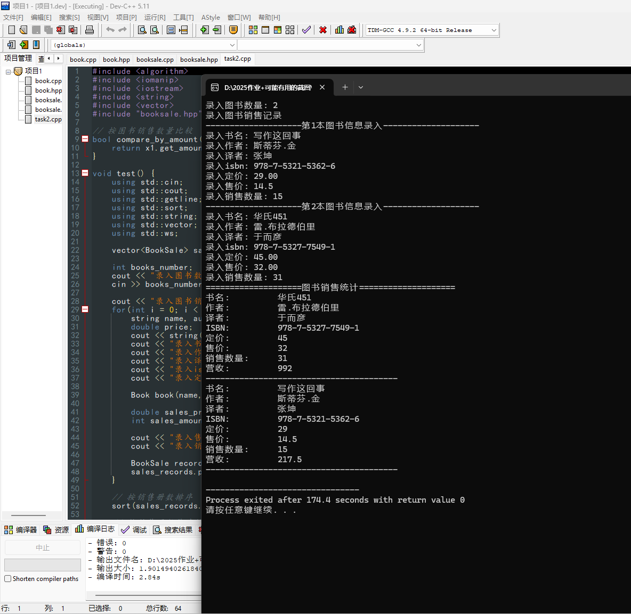The height and width of the screenshot is (614, 631).
Task: Click the first icon in the second toolbar row
Action: (11, 45)
